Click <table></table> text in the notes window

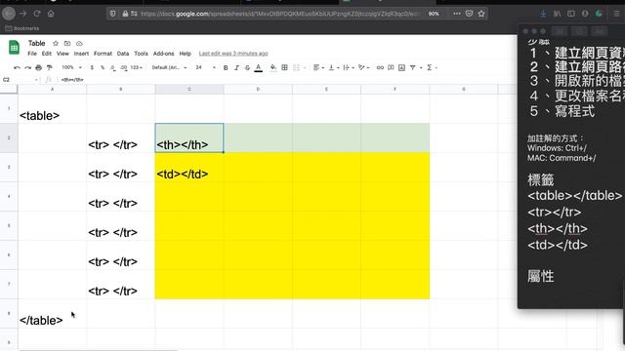574,196
